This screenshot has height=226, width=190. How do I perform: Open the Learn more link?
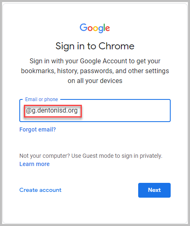coord(35,164)
